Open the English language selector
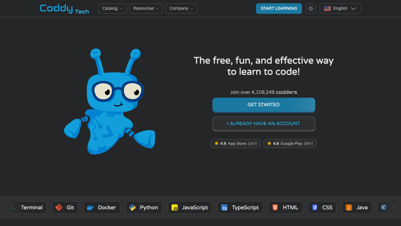 340,9
